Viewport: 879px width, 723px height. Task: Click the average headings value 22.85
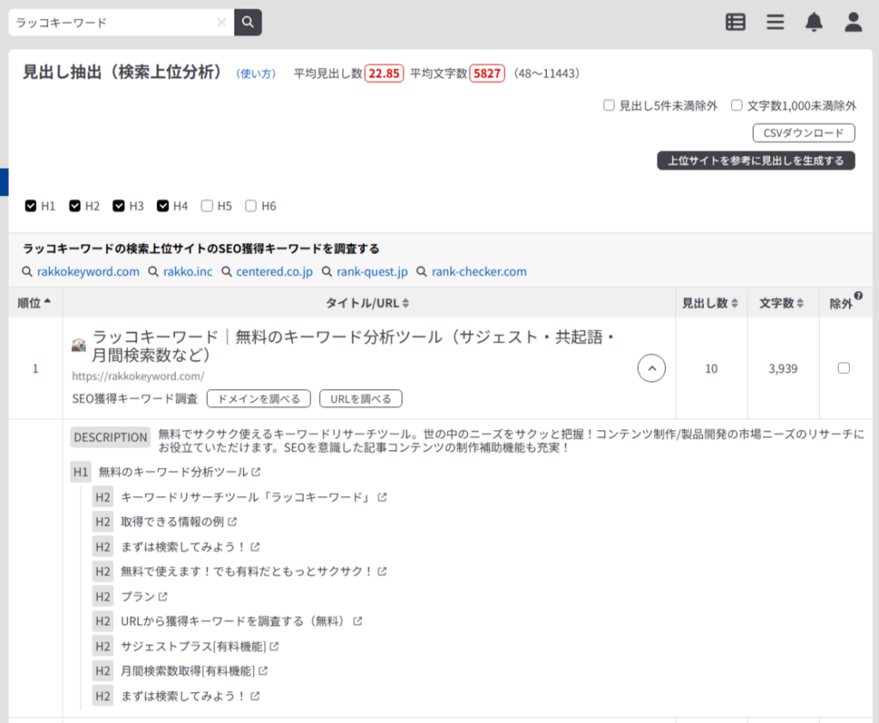point(384,74)
